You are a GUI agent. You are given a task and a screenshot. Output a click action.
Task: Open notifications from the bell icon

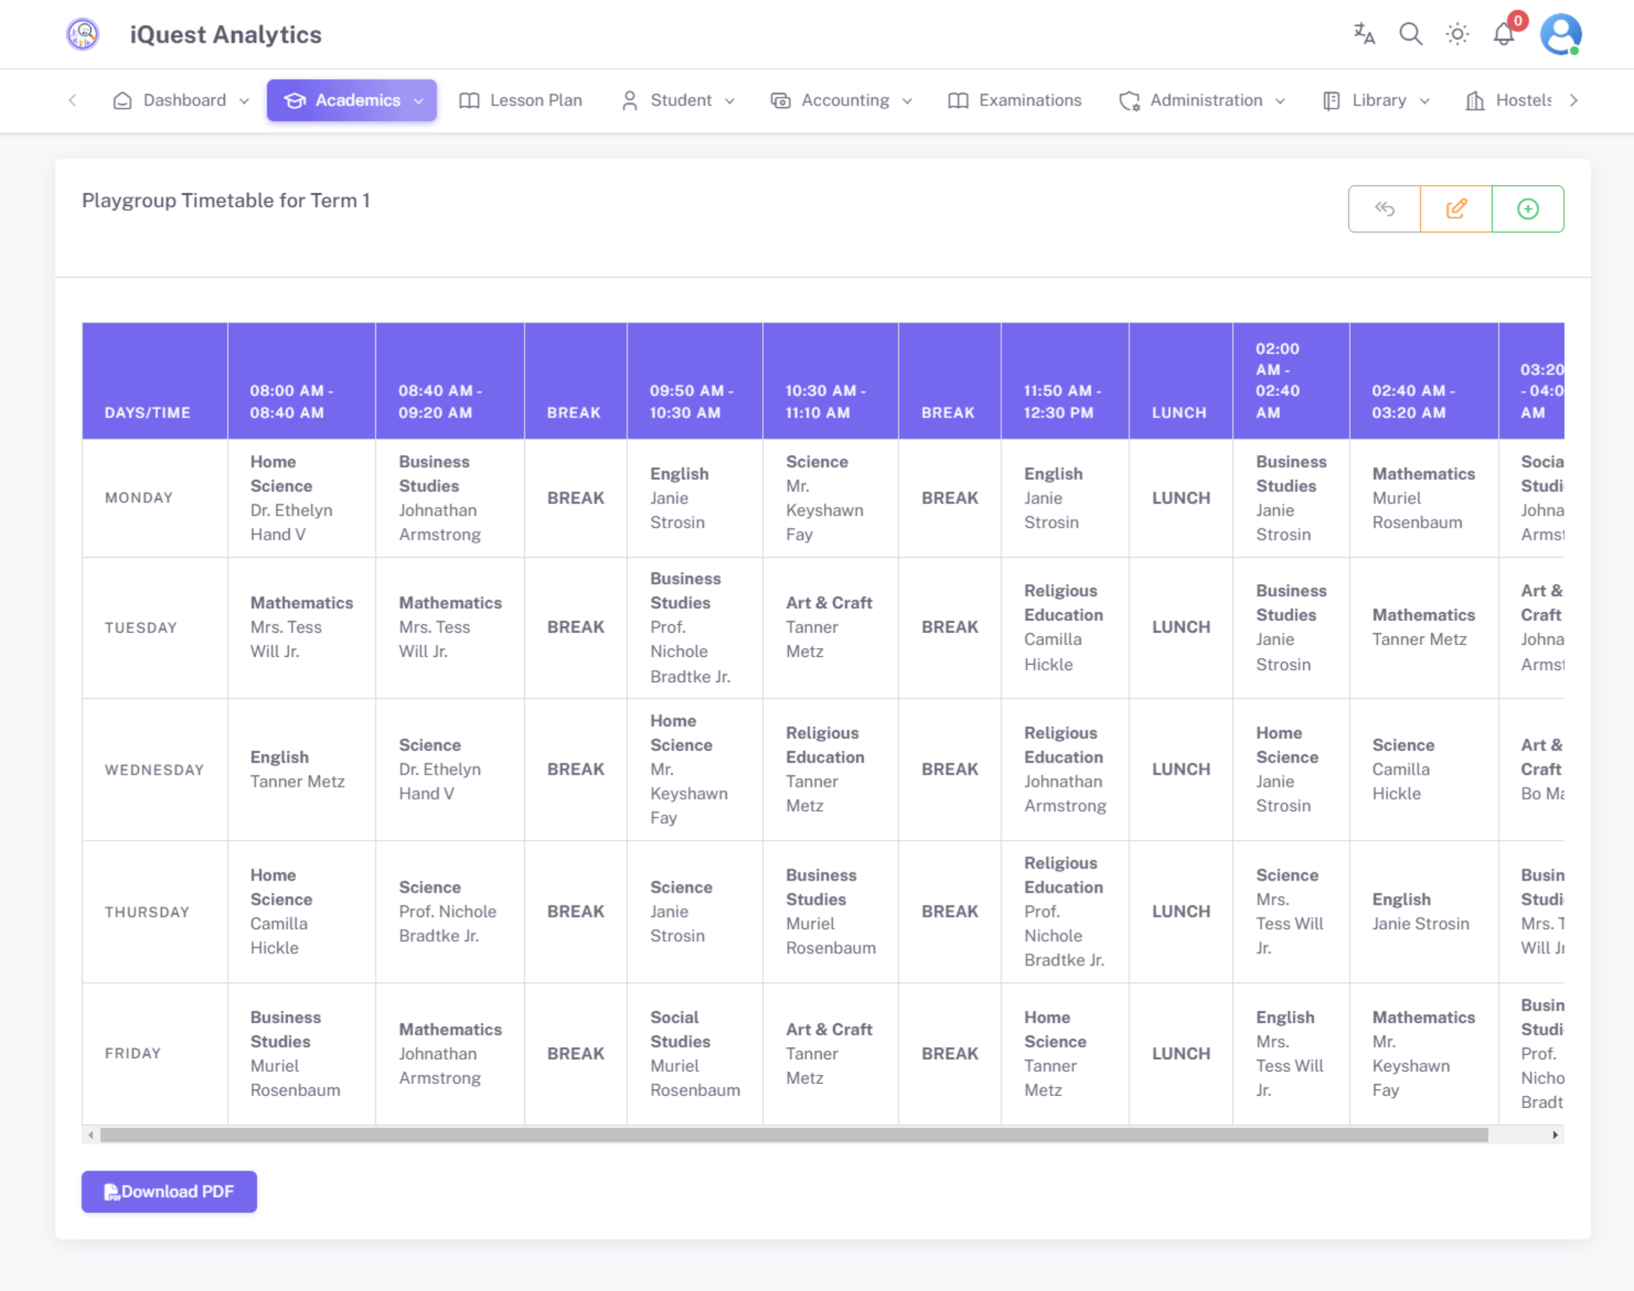point(1503,34)
